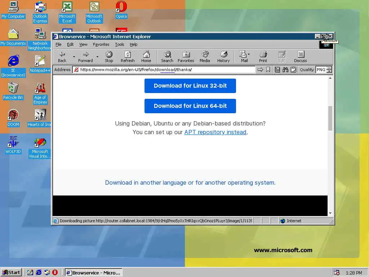Click Download for Linux 64-bit button
The image size is (369, 277).
pos(190,106)
